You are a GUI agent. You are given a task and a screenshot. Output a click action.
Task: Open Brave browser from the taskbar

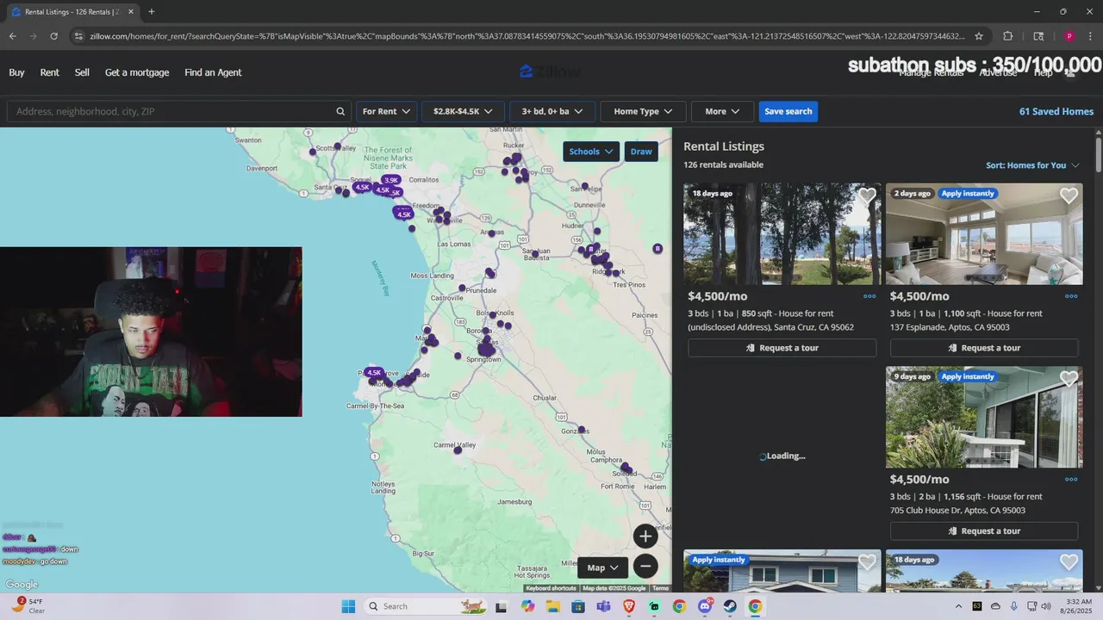pos(629,606)
